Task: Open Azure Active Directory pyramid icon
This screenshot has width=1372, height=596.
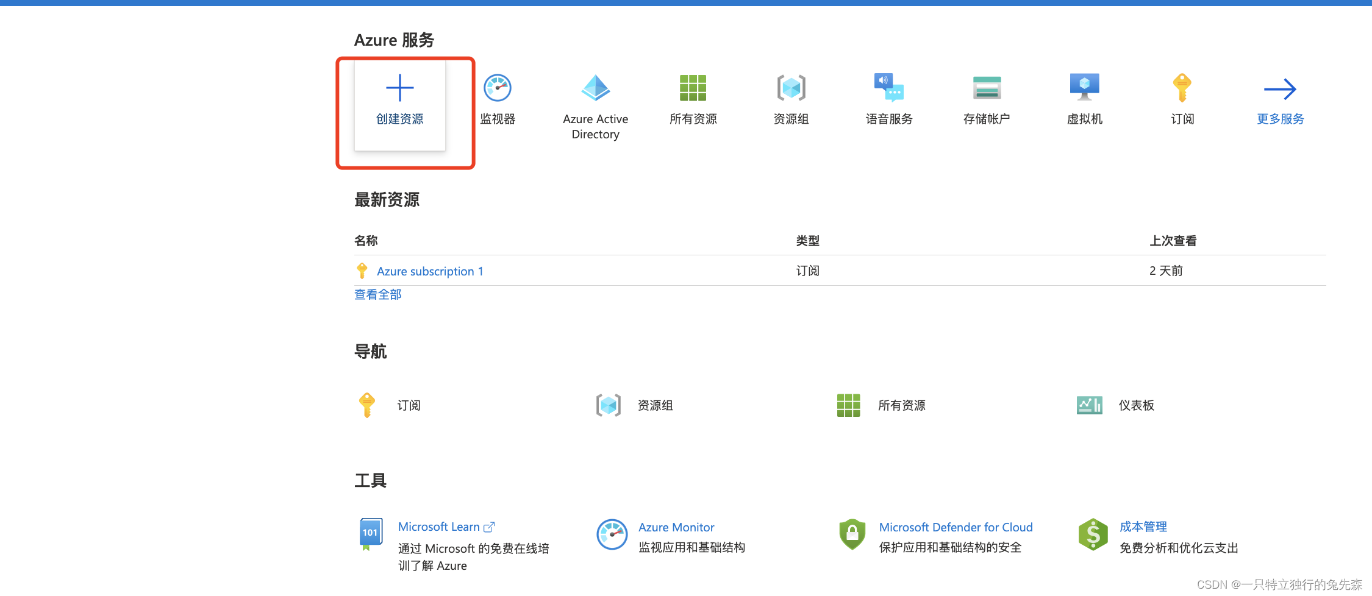Action: click(x=595, y=88)
